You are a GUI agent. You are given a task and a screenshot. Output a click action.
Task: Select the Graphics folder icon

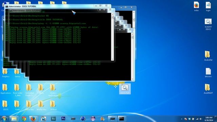coord(5,73)
